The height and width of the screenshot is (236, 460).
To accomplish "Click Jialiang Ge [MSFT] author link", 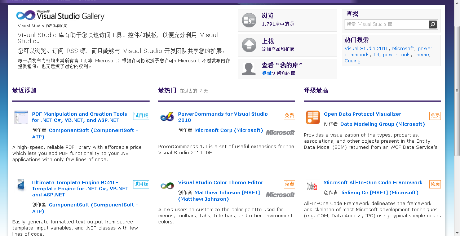I will 379,192.
